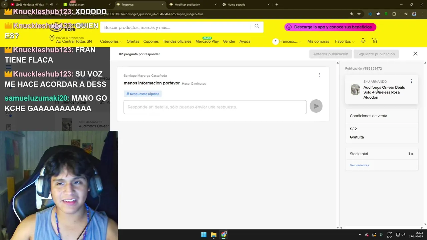Click the app download arrow icon
The width and height of the screenshot is (427, 240).
click(289, 27)
